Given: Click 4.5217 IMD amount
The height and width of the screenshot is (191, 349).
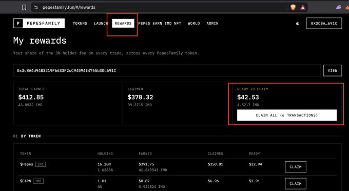Looking at the screenshot, I should [x=248, y=105].
